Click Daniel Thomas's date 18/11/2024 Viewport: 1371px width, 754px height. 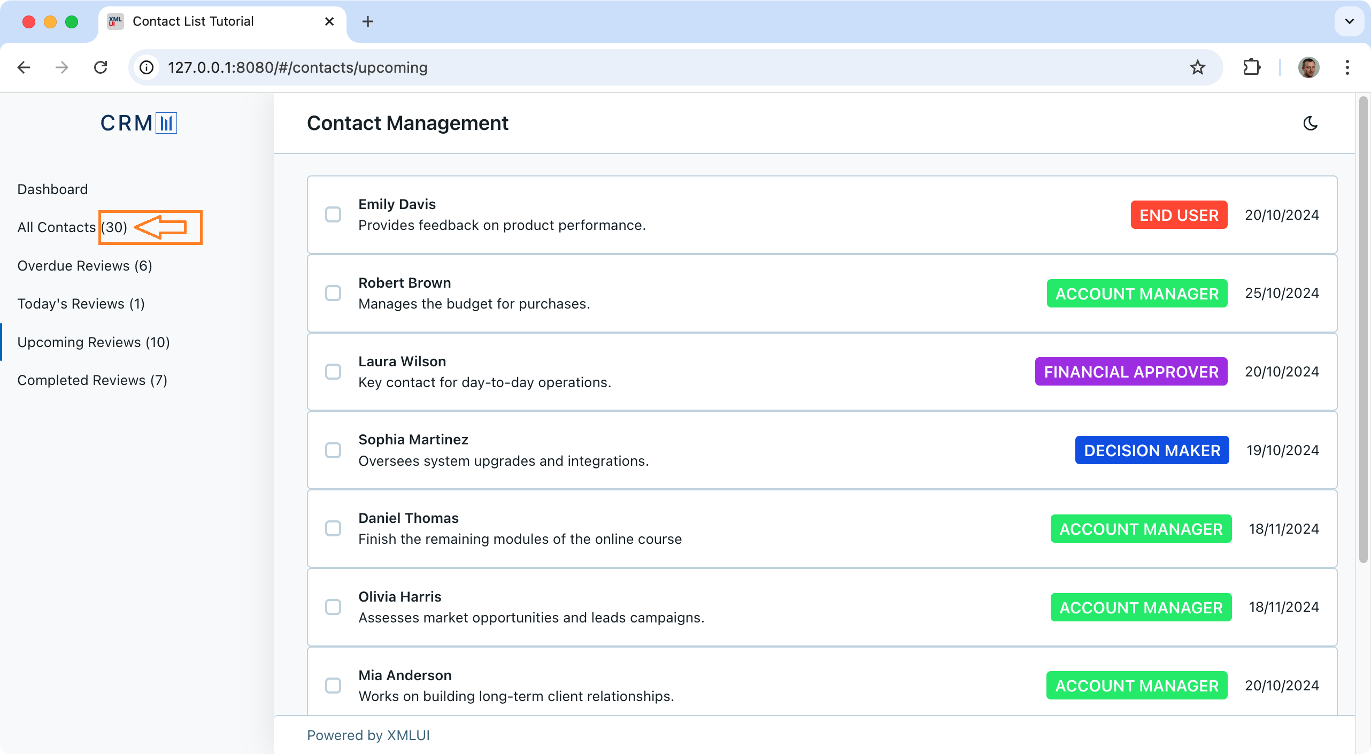click(x=1284, y=529)
